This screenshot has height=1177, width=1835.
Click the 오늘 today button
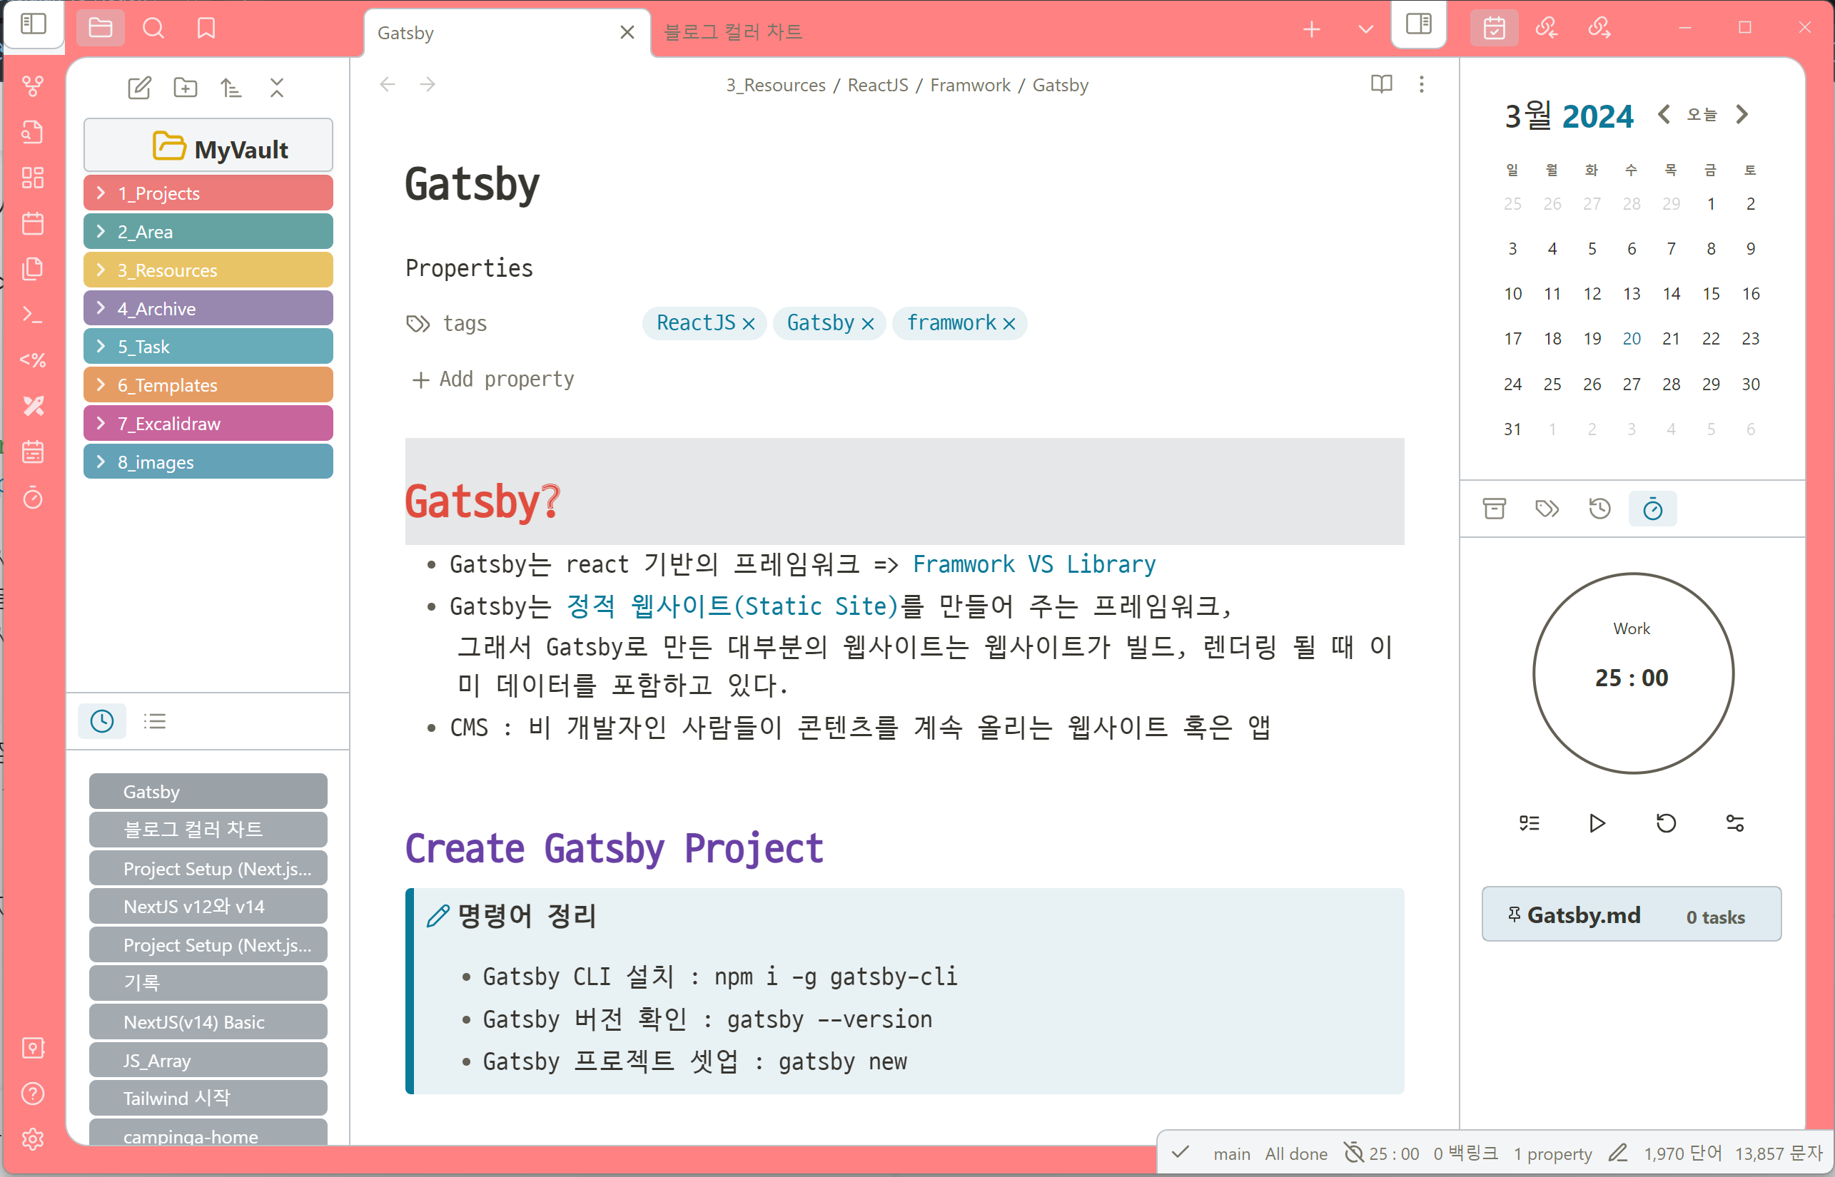[x=1703, y=115]
